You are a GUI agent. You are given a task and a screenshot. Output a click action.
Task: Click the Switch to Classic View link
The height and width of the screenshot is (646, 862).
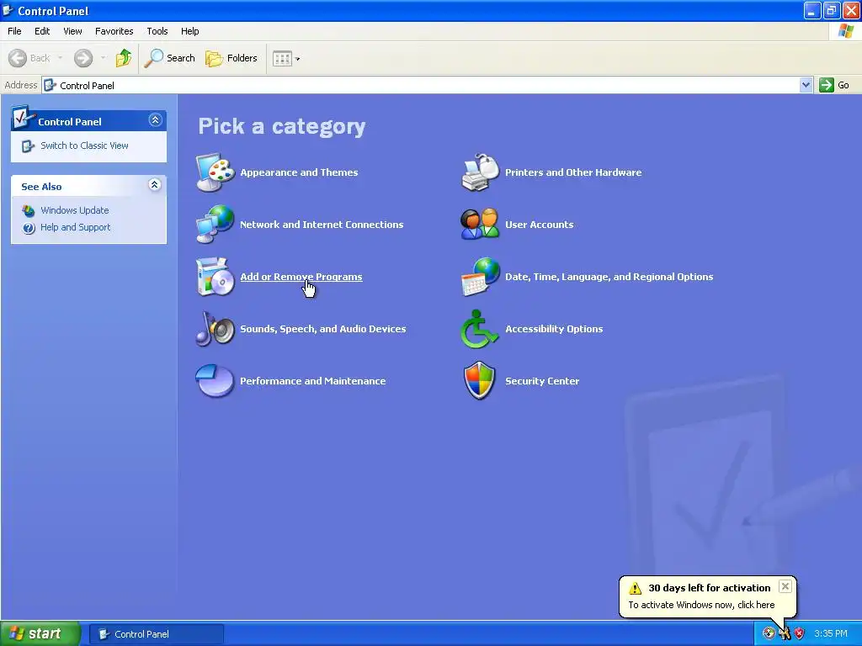(x=85, y=146)
